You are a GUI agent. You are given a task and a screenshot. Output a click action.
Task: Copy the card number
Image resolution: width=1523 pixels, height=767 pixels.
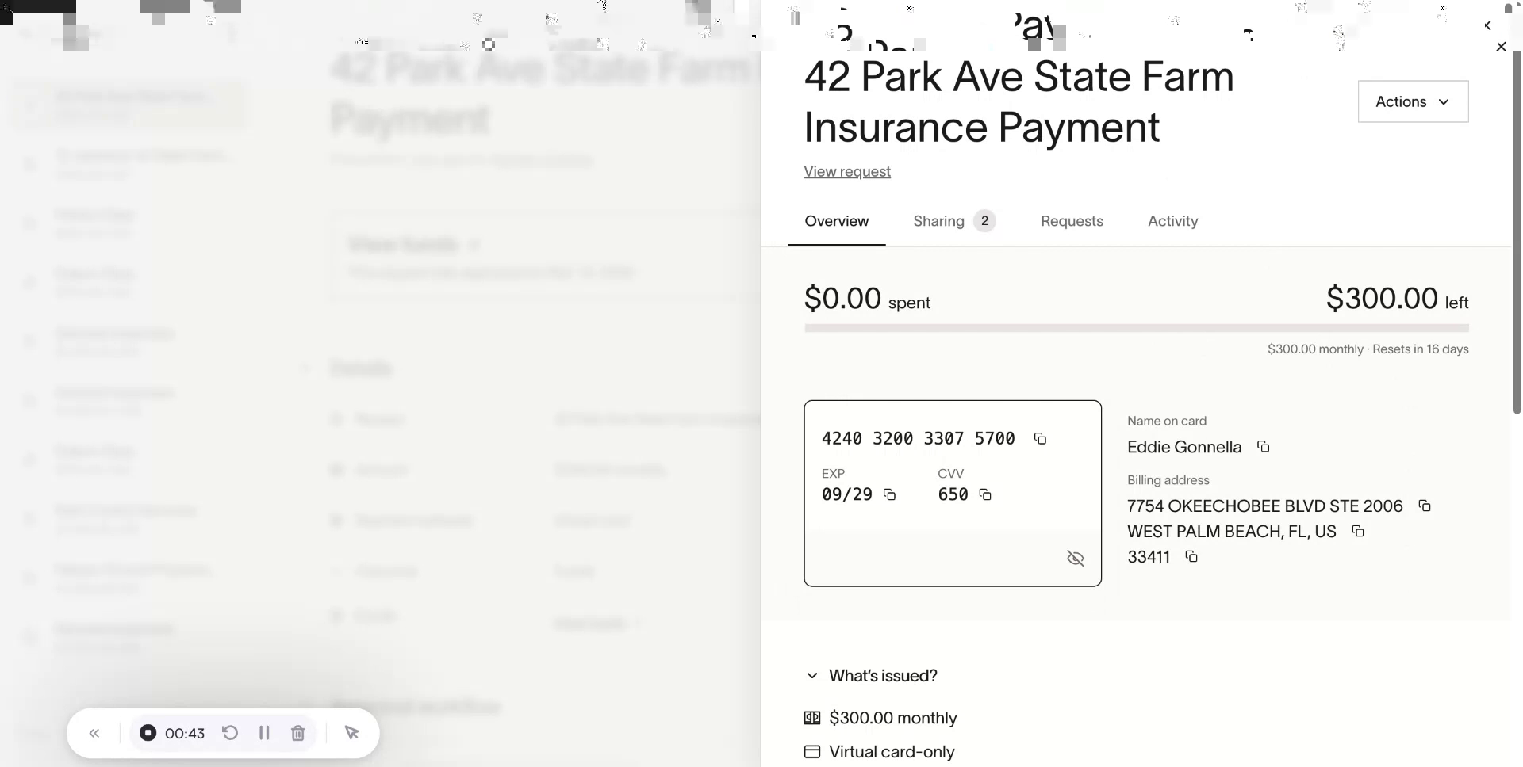(1040, 439)
